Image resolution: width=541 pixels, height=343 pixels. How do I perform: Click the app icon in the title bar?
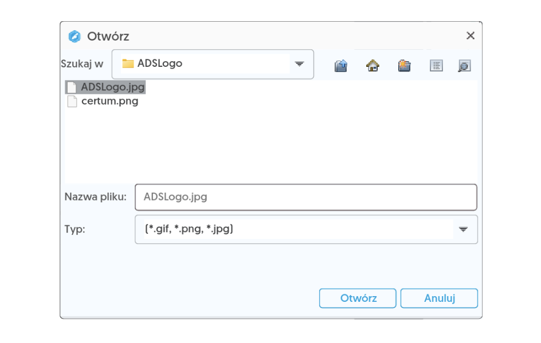tap(74, 37)
